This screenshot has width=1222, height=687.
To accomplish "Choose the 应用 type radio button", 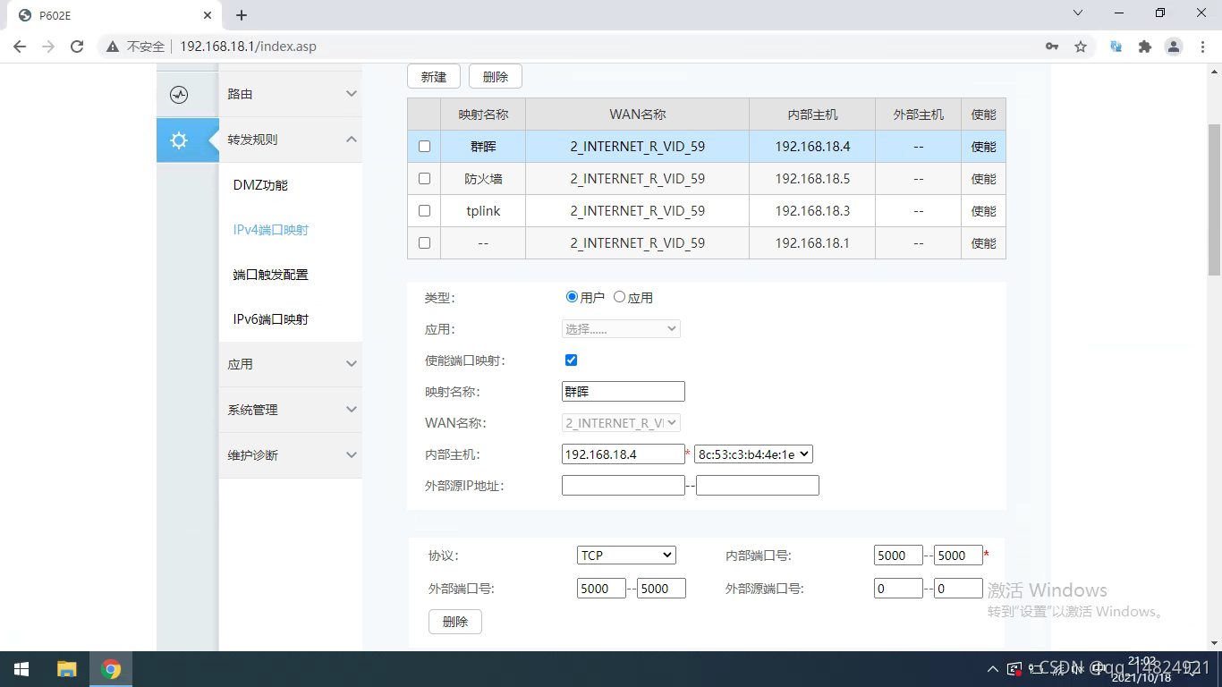I will [619, 297].
